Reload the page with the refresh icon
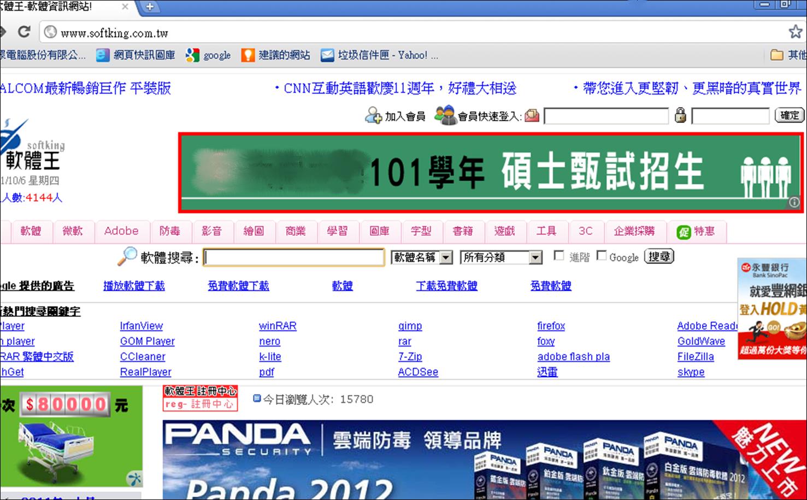The image size is (807, 500). click(x=24, y=32)
